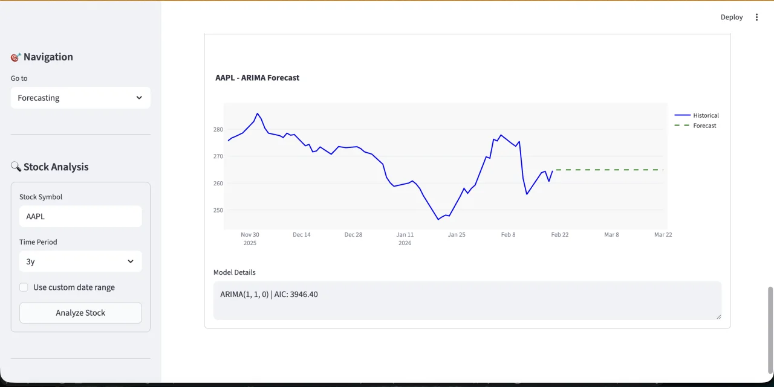Image resolution: width=774 pixels, height=387 pixels.
Task: Click the 260 y-axis label
Action: (x=218, y=184)
